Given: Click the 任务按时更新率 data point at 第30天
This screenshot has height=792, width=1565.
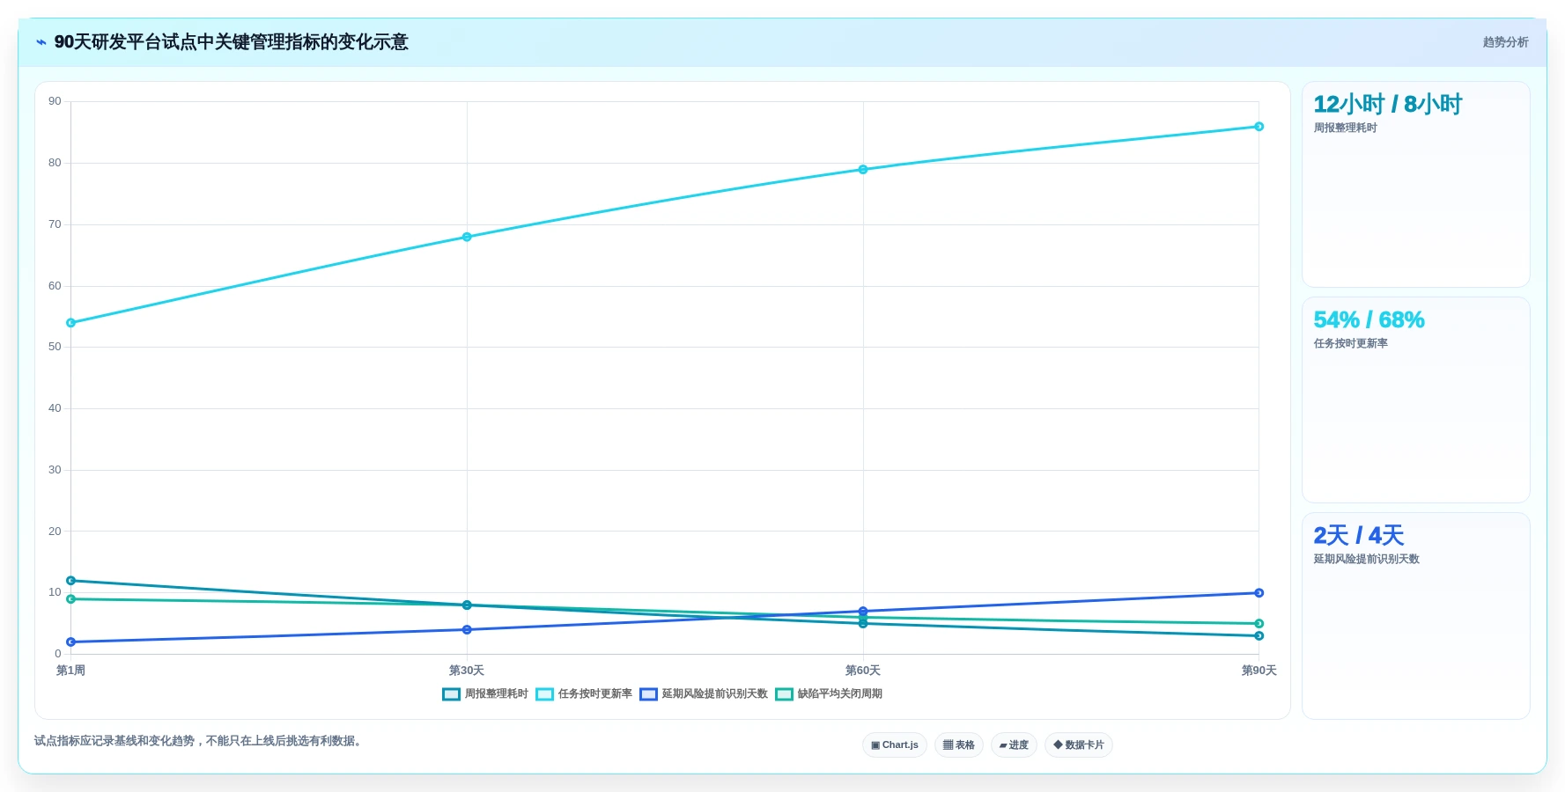Looking at the screenshot, I should tap(467, 237).
